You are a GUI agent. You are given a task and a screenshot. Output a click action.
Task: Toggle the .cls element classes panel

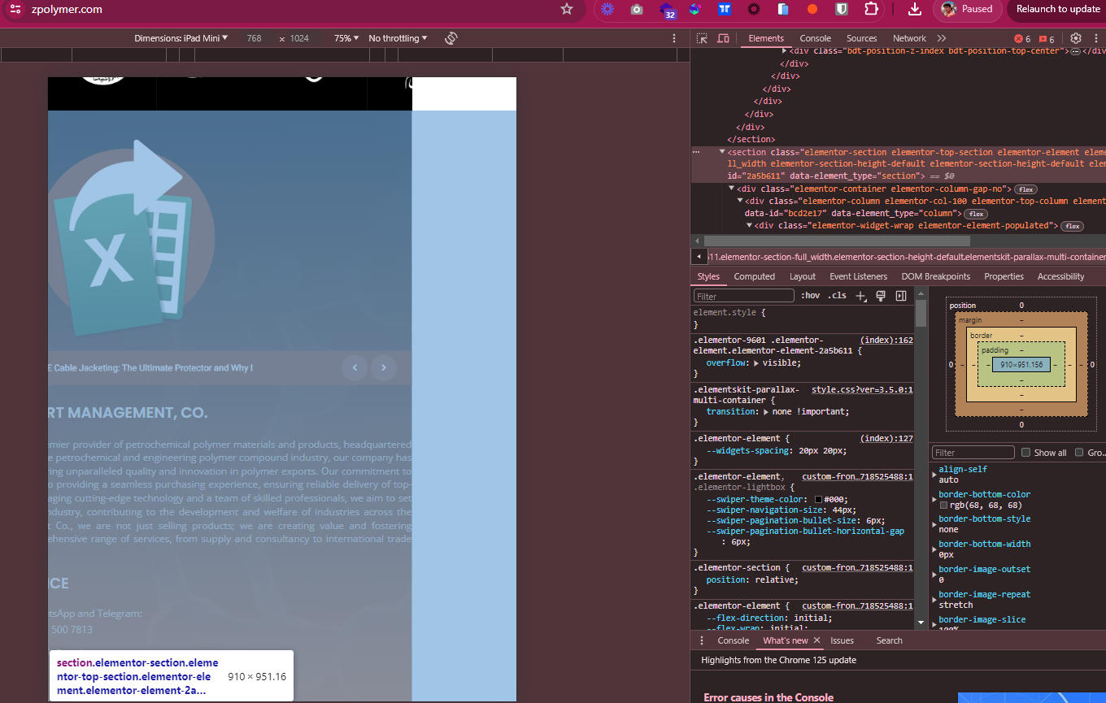pos(837,296)
